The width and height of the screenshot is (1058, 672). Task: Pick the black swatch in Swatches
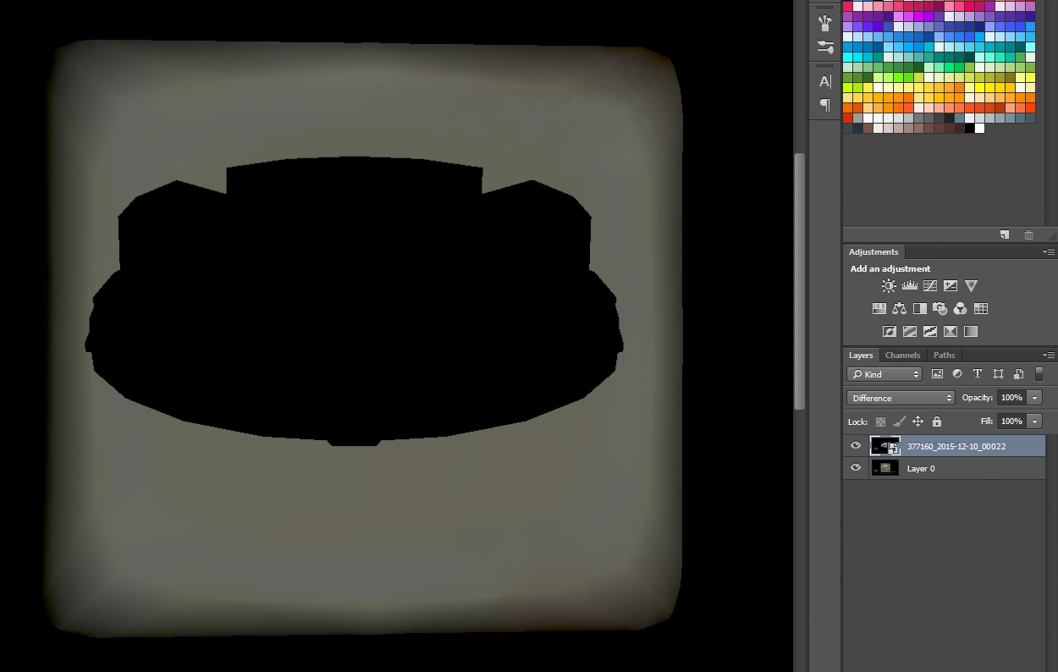point(969,129)
